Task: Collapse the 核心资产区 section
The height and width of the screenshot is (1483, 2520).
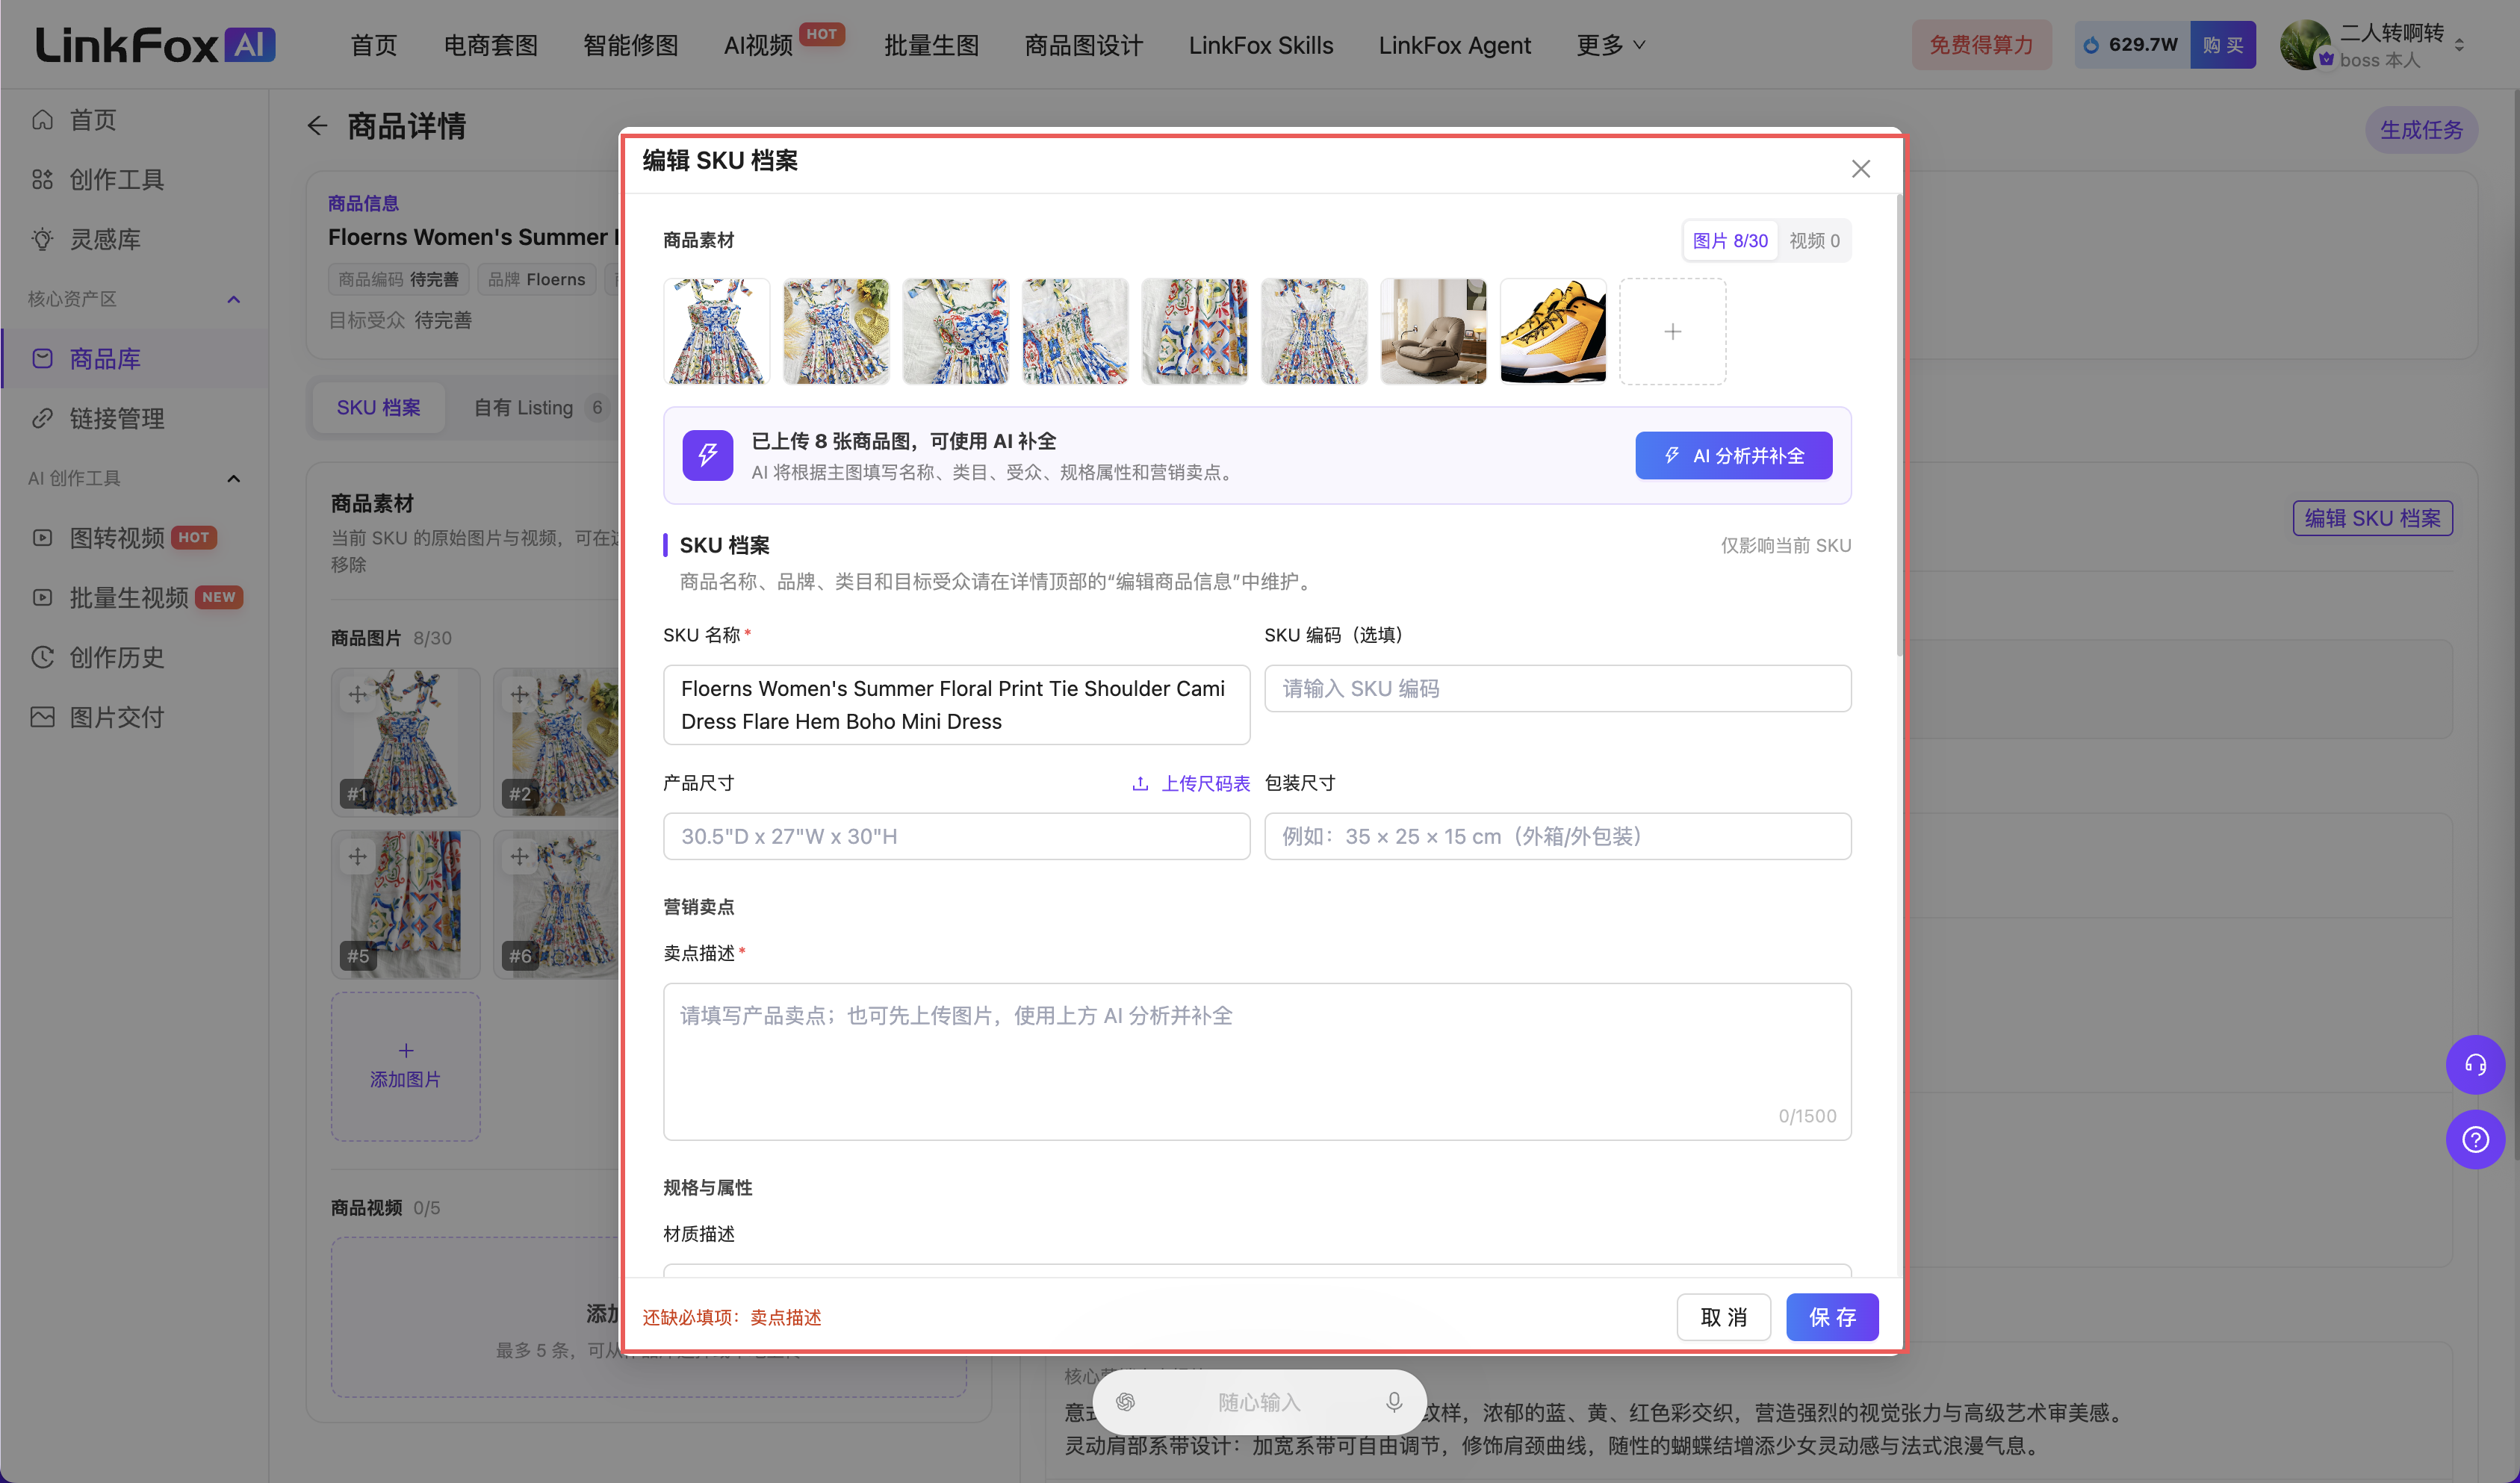Action: (233, 299)
